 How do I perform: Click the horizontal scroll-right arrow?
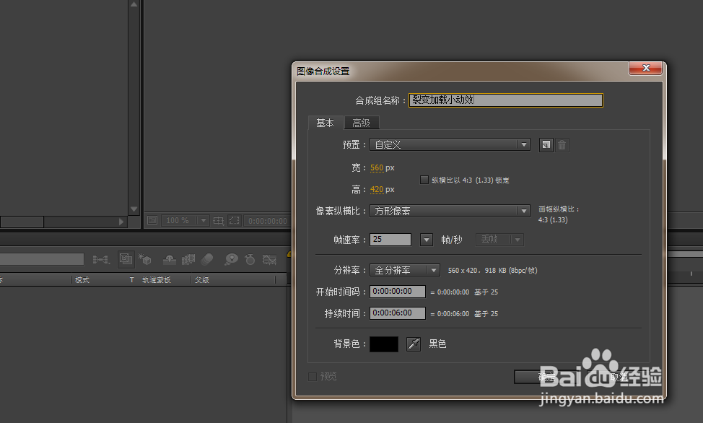121,222
